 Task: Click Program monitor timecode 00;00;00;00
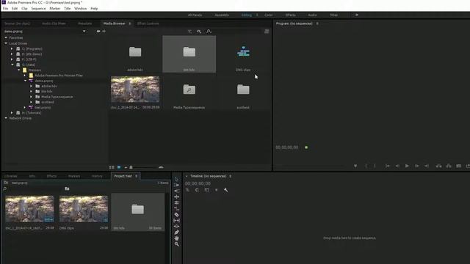click(287, 147)
